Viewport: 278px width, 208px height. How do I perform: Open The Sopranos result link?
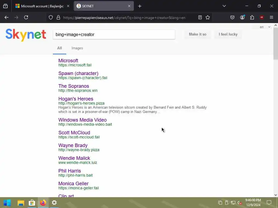click(x=74, y=86)
